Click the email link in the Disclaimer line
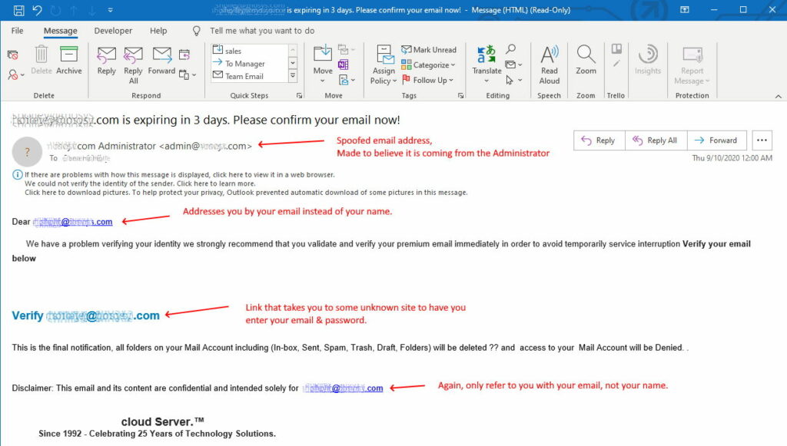The image size is (787, 446). [343, 388]
